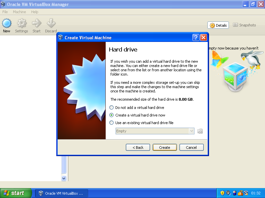
Task: Minimize the VirtualBox Manager window
Action: [245, 4]
